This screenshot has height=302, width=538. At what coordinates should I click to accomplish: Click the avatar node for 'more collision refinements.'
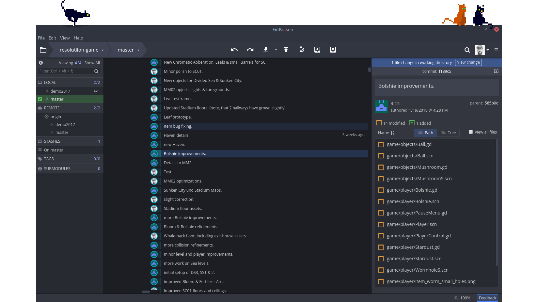click(x=154, y=245)
